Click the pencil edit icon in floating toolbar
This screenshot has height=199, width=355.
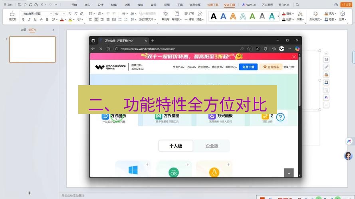pyautogui.click(x=326, y=67)
